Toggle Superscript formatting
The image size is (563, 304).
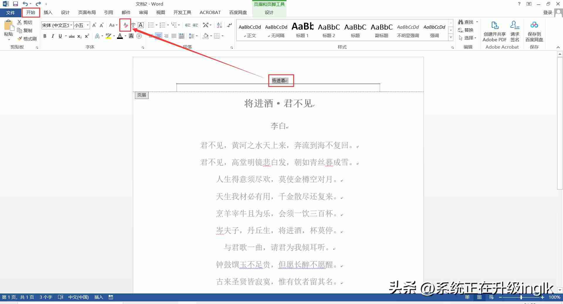(87, 36)
